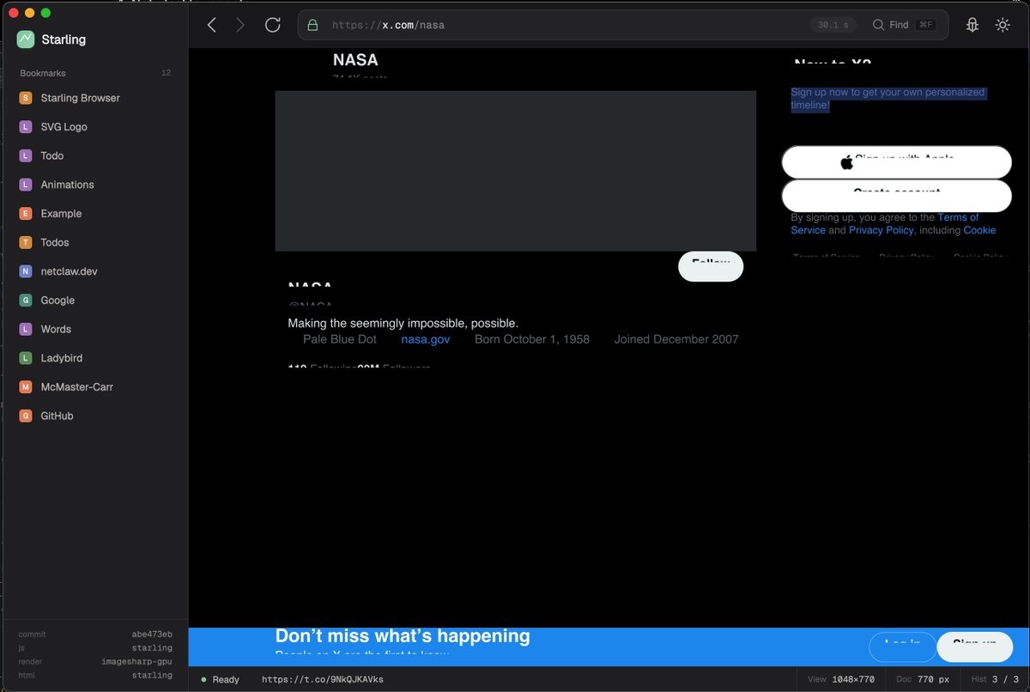
Task: Click the View 1048×770 status entry
Action: tap(841, 679)
